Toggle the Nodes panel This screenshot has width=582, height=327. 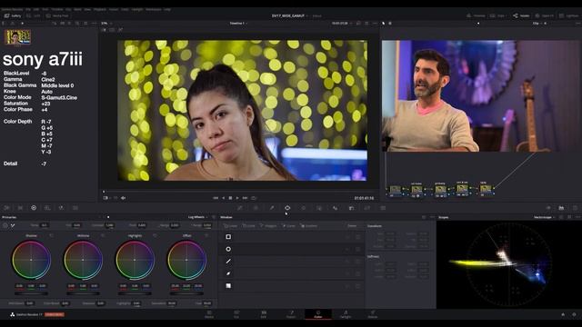point(521,16)
